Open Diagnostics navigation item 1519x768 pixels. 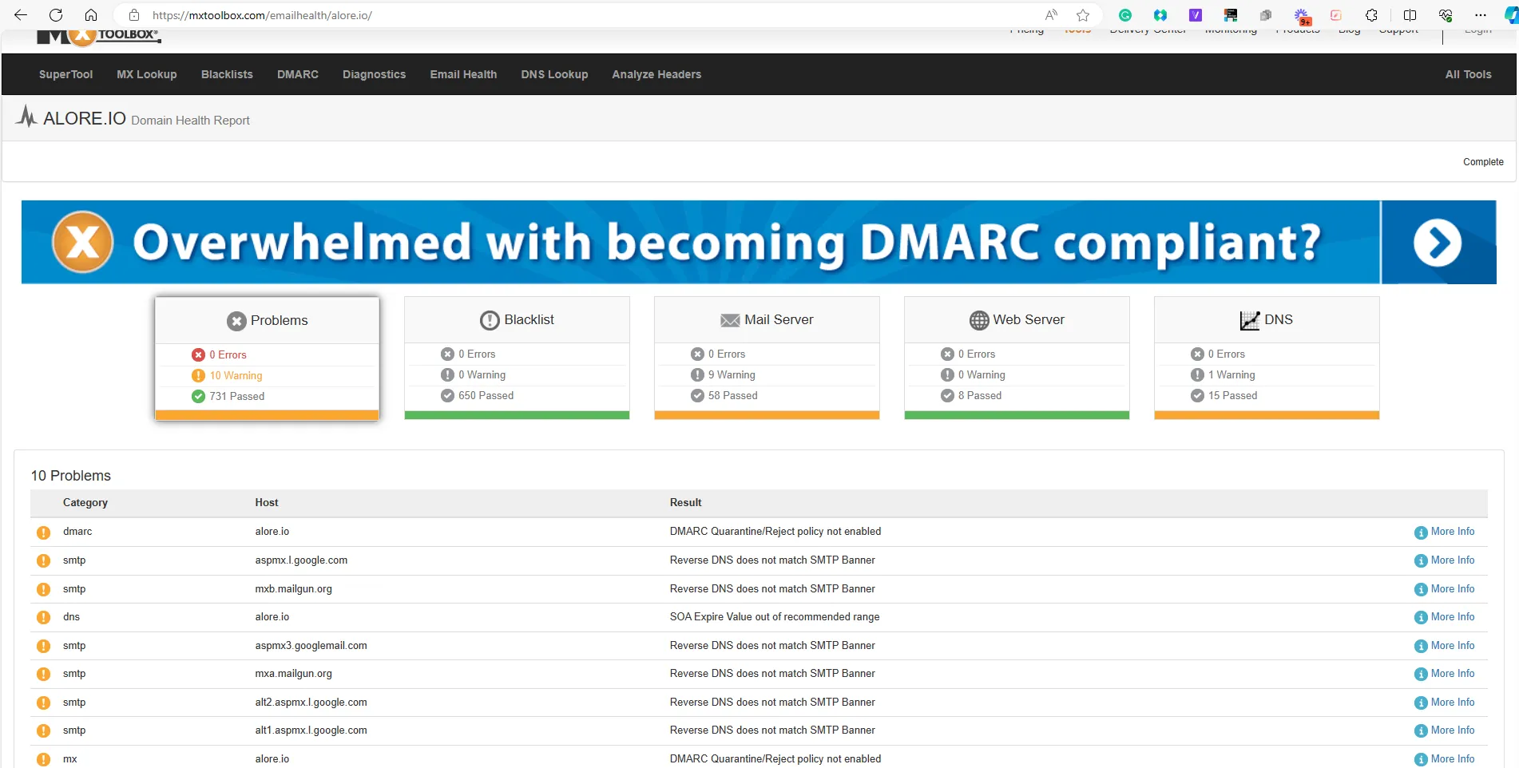click(374, 74)
